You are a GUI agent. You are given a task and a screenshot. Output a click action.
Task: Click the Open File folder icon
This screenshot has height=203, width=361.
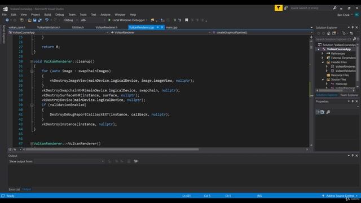tap(30, 20)
